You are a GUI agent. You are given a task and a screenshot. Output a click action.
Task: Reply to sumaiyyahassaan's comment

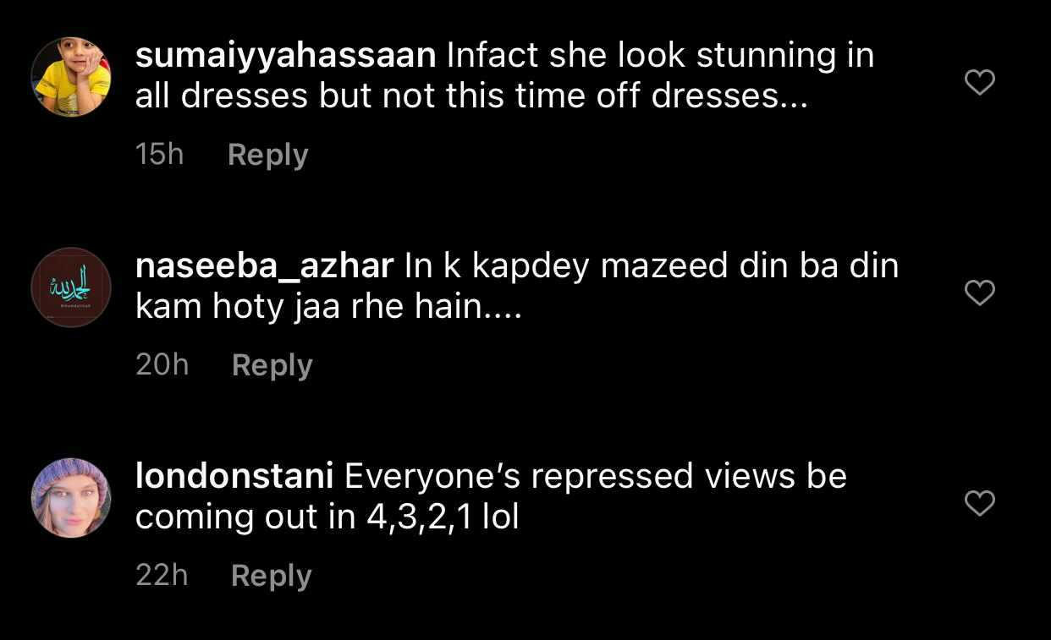tap(267, 155)
